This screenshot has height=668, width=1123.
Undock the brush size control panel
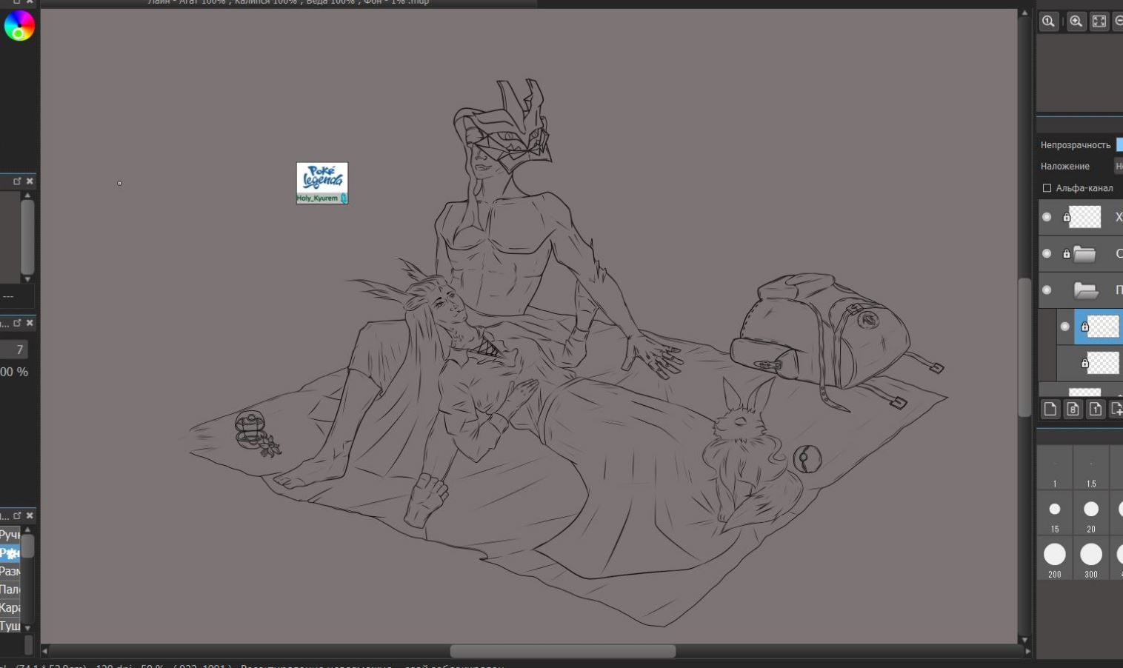coord(17,323)
